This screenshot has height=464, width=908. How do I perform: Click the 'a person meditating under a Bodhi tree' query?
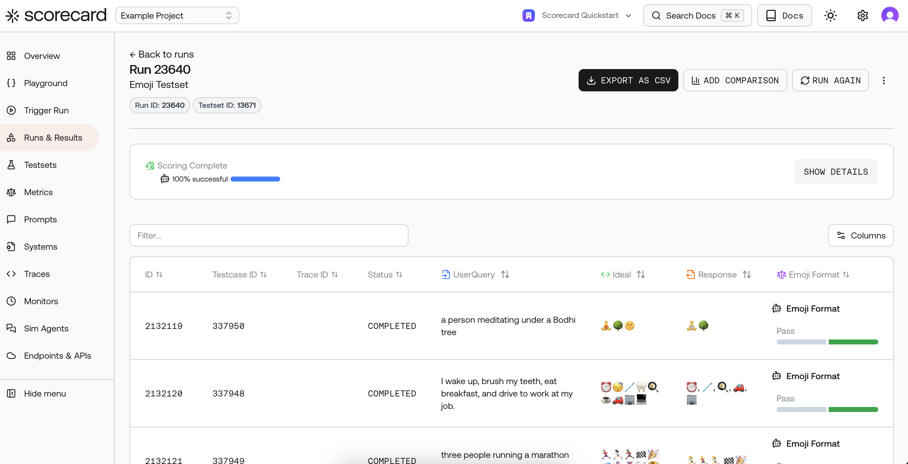pos(508,326)
